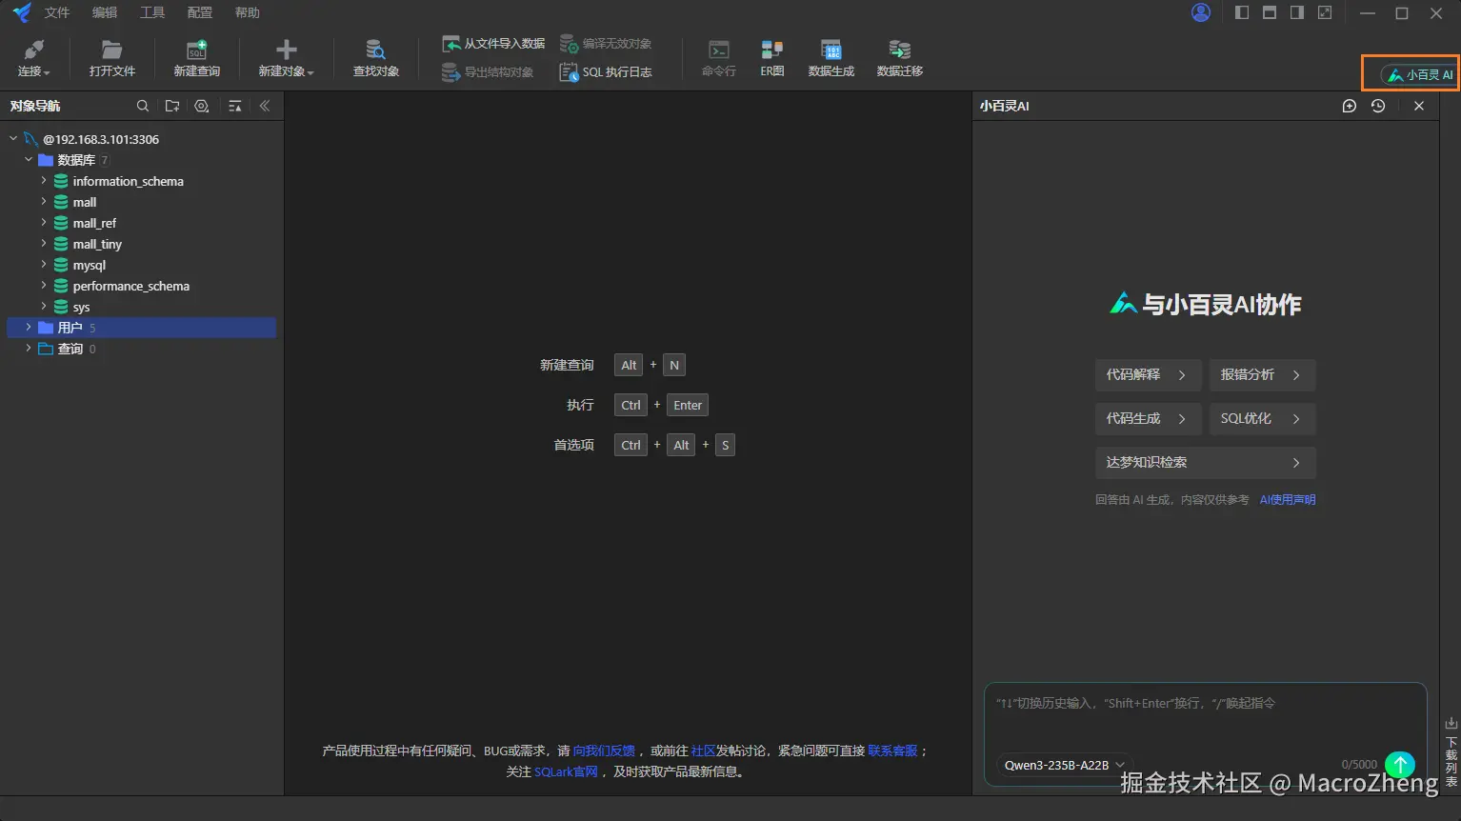Open the 帮助 menu
This screenshot has height=821, width=1461.
click(x=248, y=12)
